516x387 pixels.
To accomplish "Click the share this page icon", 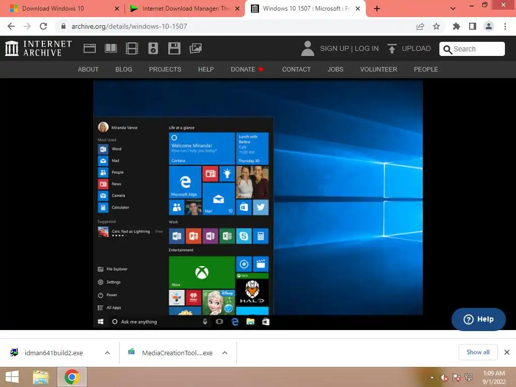I will click(x=420, y=26).
